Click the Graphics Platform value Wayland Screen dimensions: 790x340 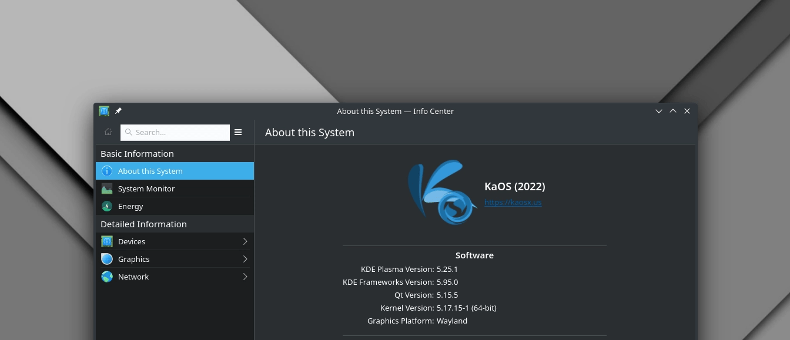click(x=452, y=321)
